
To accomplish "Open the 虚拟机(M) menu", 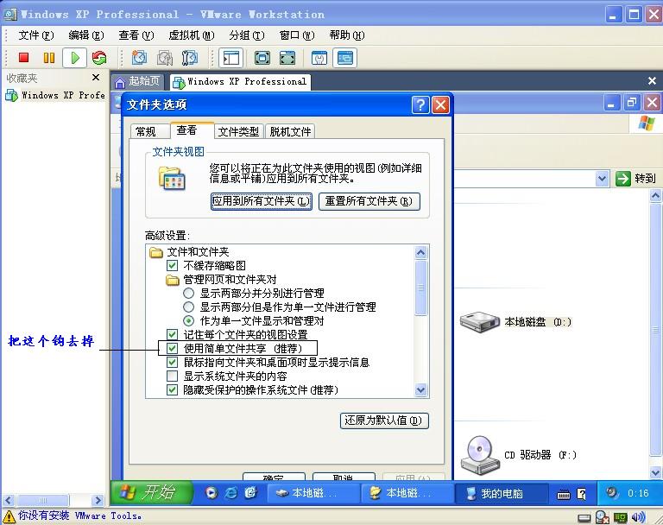I will pos(191,35).
